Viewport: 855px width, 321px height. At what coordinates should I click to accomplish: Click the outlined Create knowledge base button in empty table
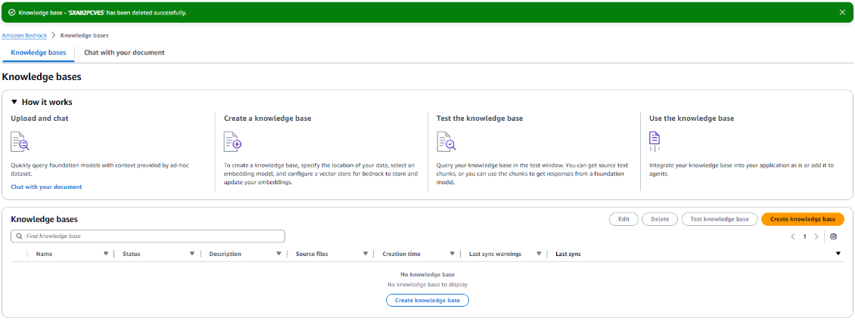pos(427,301)
